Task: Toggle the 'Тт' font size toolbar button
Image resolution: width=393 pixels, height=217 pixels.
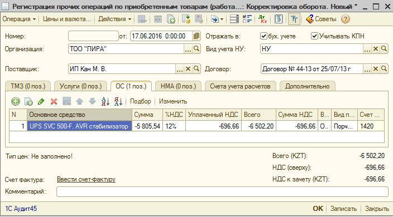Action: coord(294,19)
